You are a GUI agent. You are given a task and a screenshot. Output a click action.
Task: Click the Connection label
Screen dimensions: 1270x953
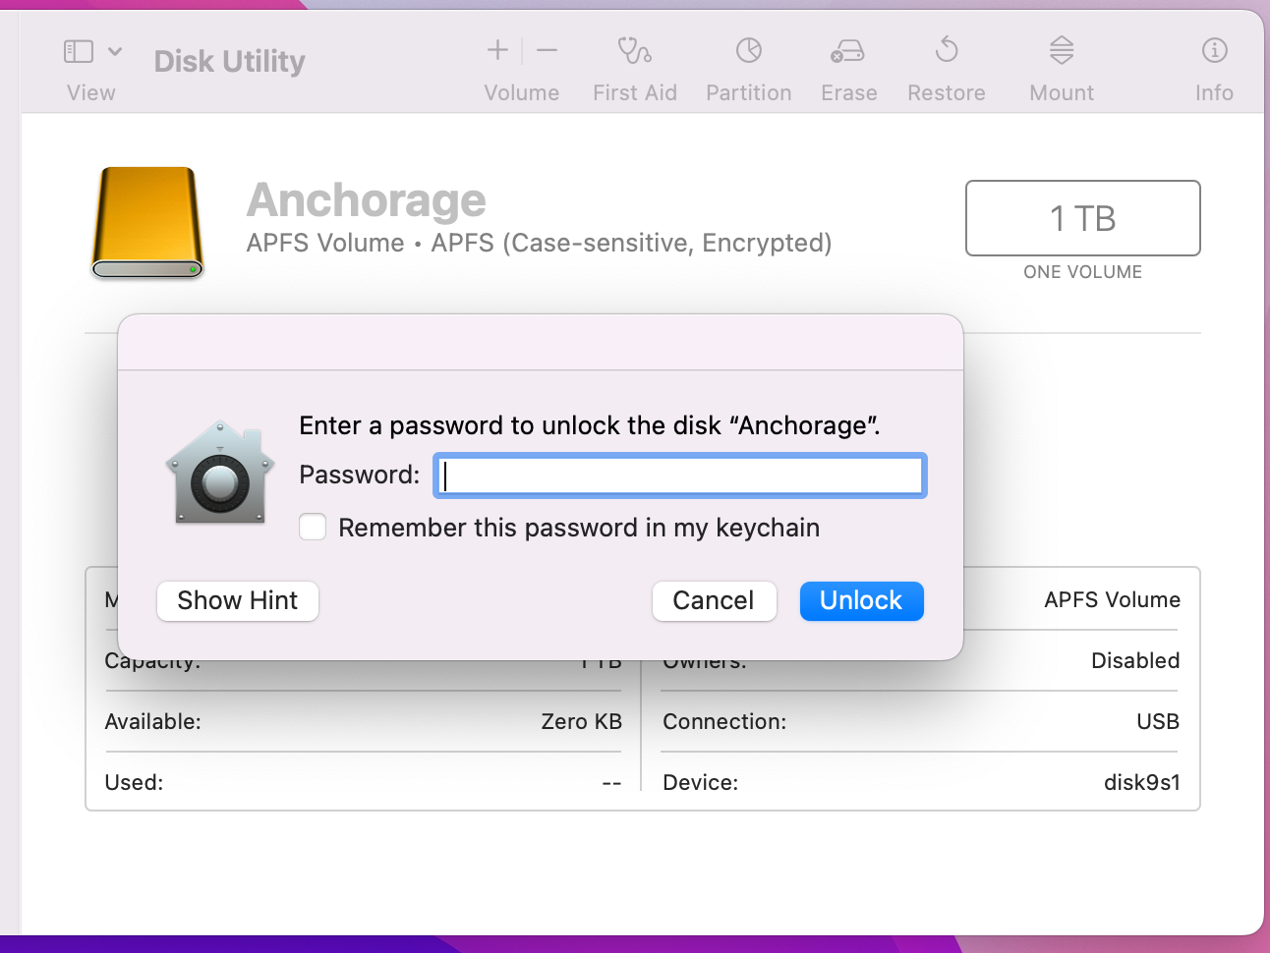[x=725, y=722]
